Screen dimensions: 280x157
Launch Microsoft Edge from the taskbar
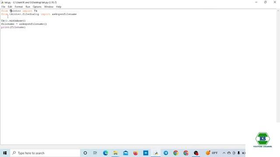[x=105, y=153]
